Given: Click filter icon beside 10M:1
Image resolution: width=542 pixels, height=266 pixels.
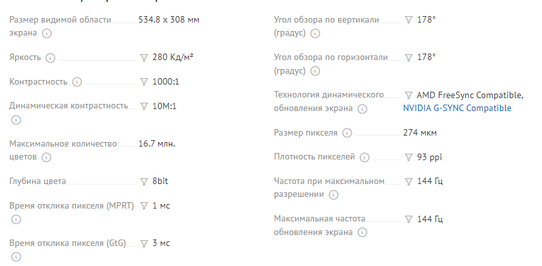Looking at the screenshot, I should pos(144,106).
